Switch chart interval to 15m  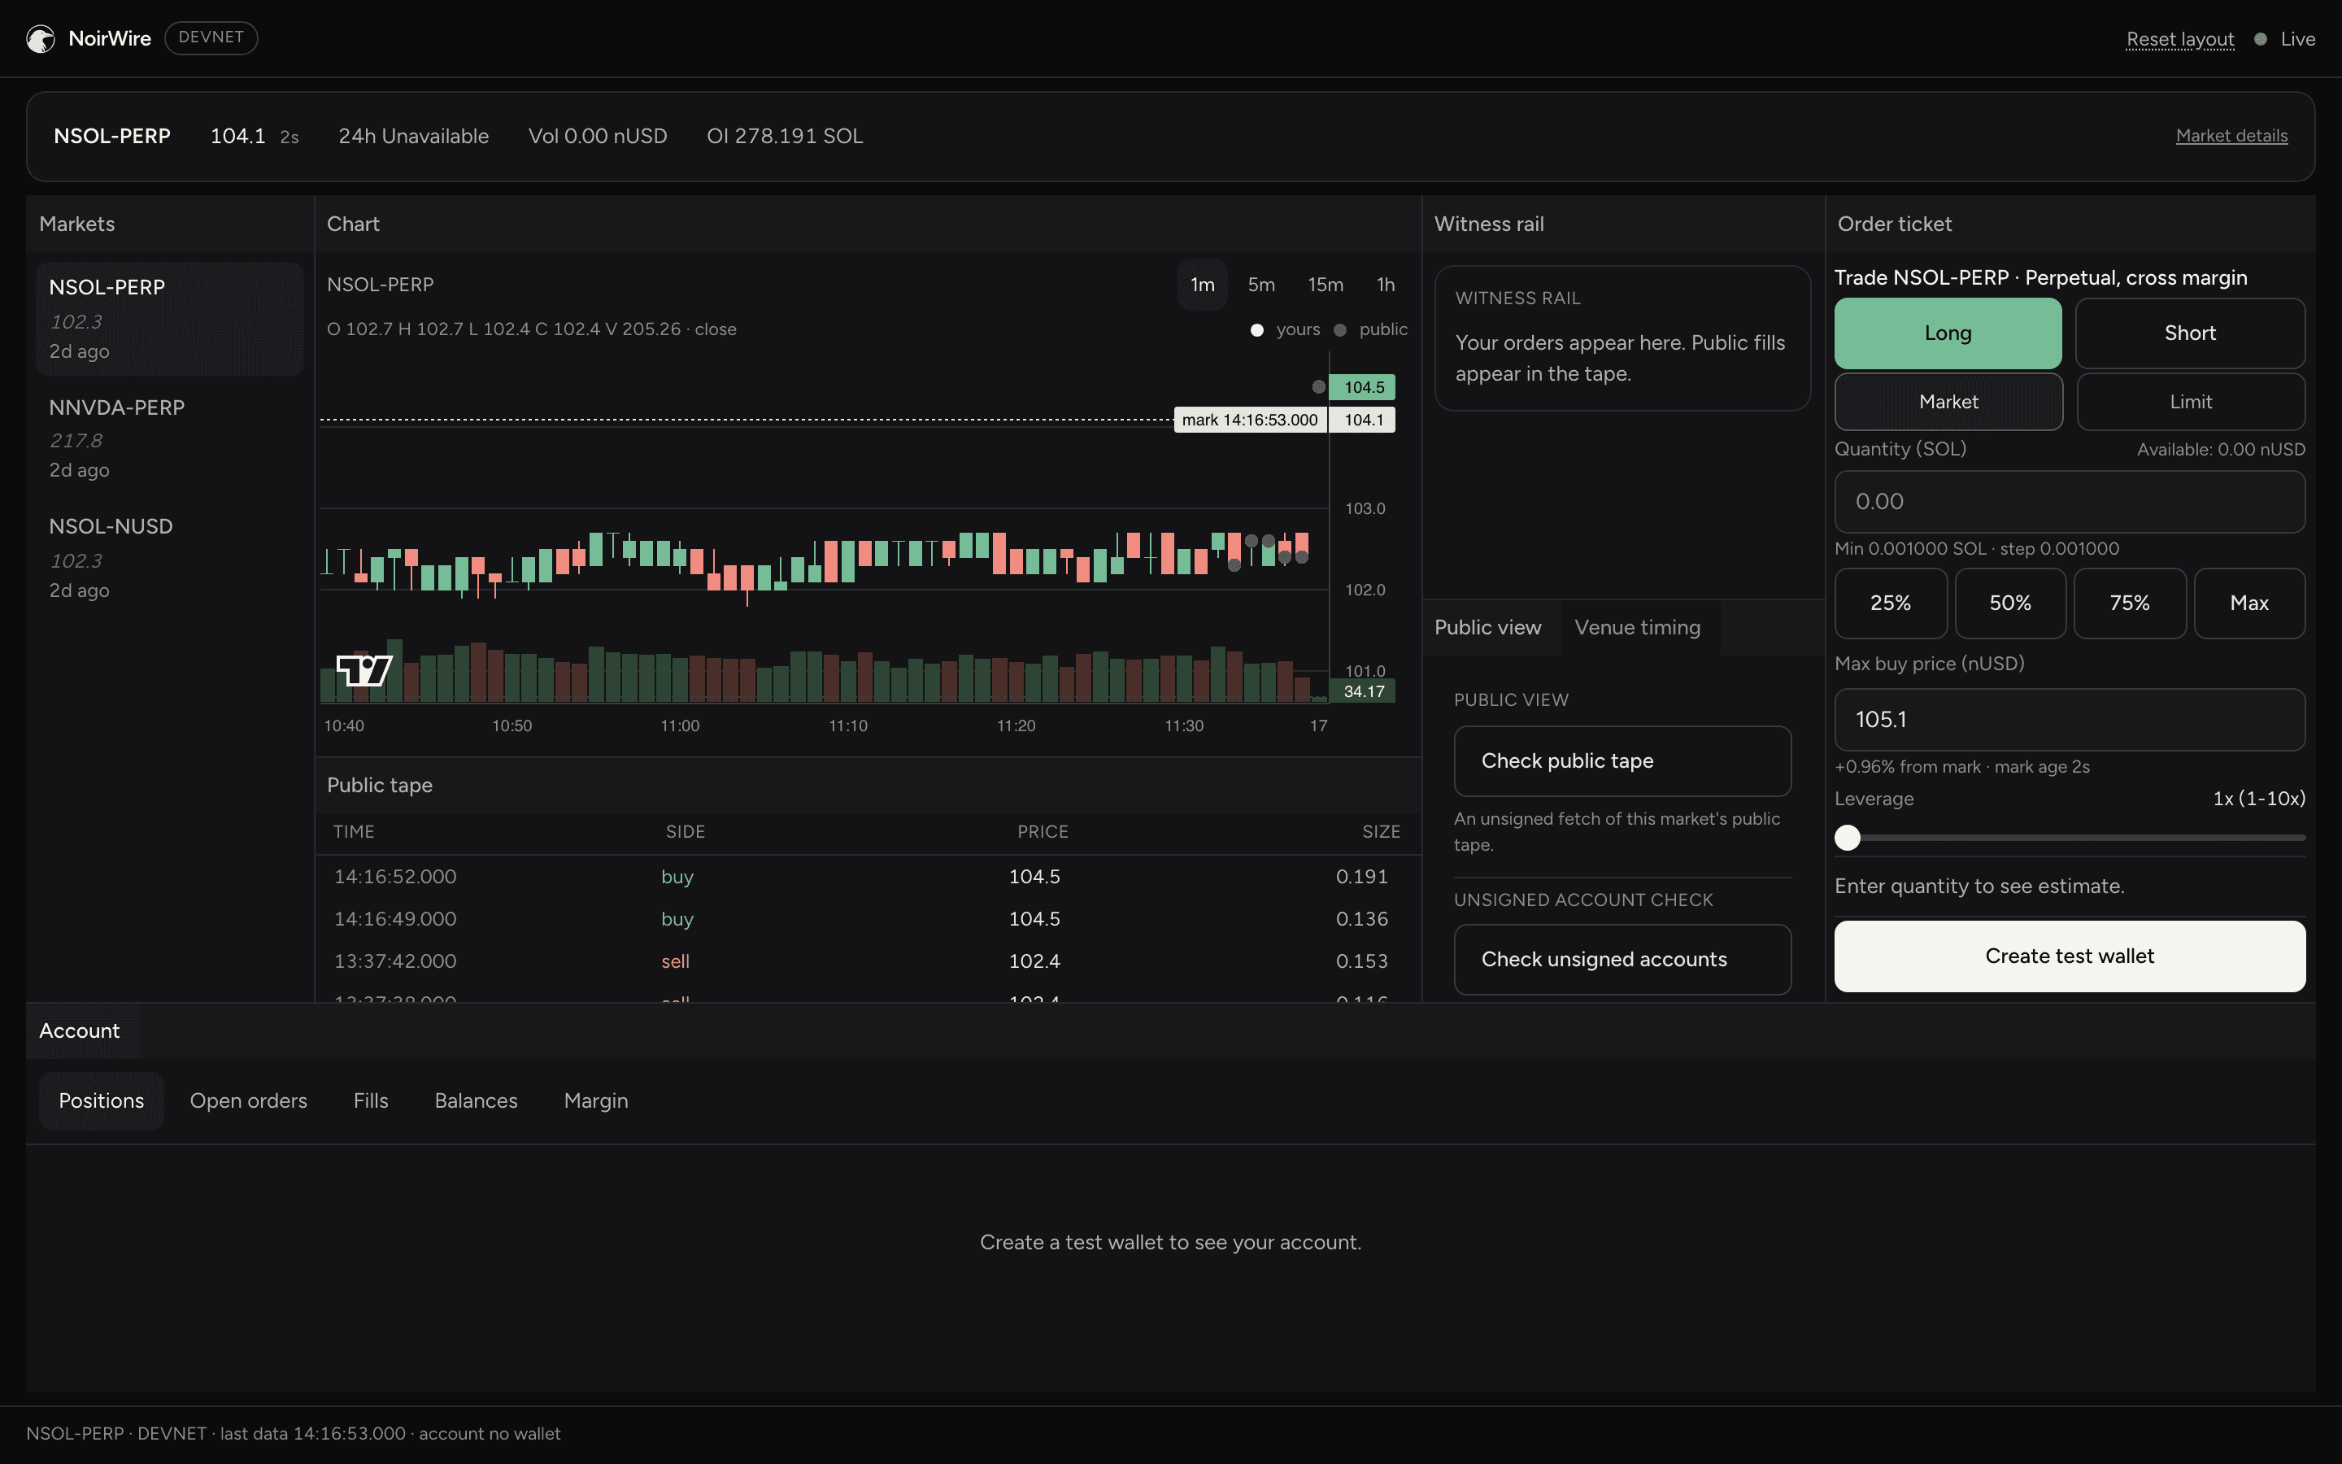pos(1325,285)
